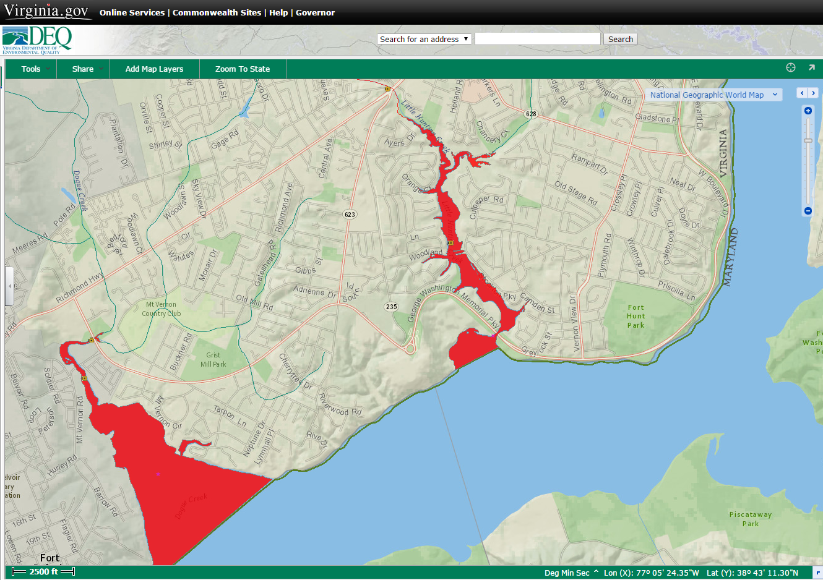The height and width of the screenshot is (580, 823).
Task: Click the Virginia.gov logo
Action: (x=46, y=11)
